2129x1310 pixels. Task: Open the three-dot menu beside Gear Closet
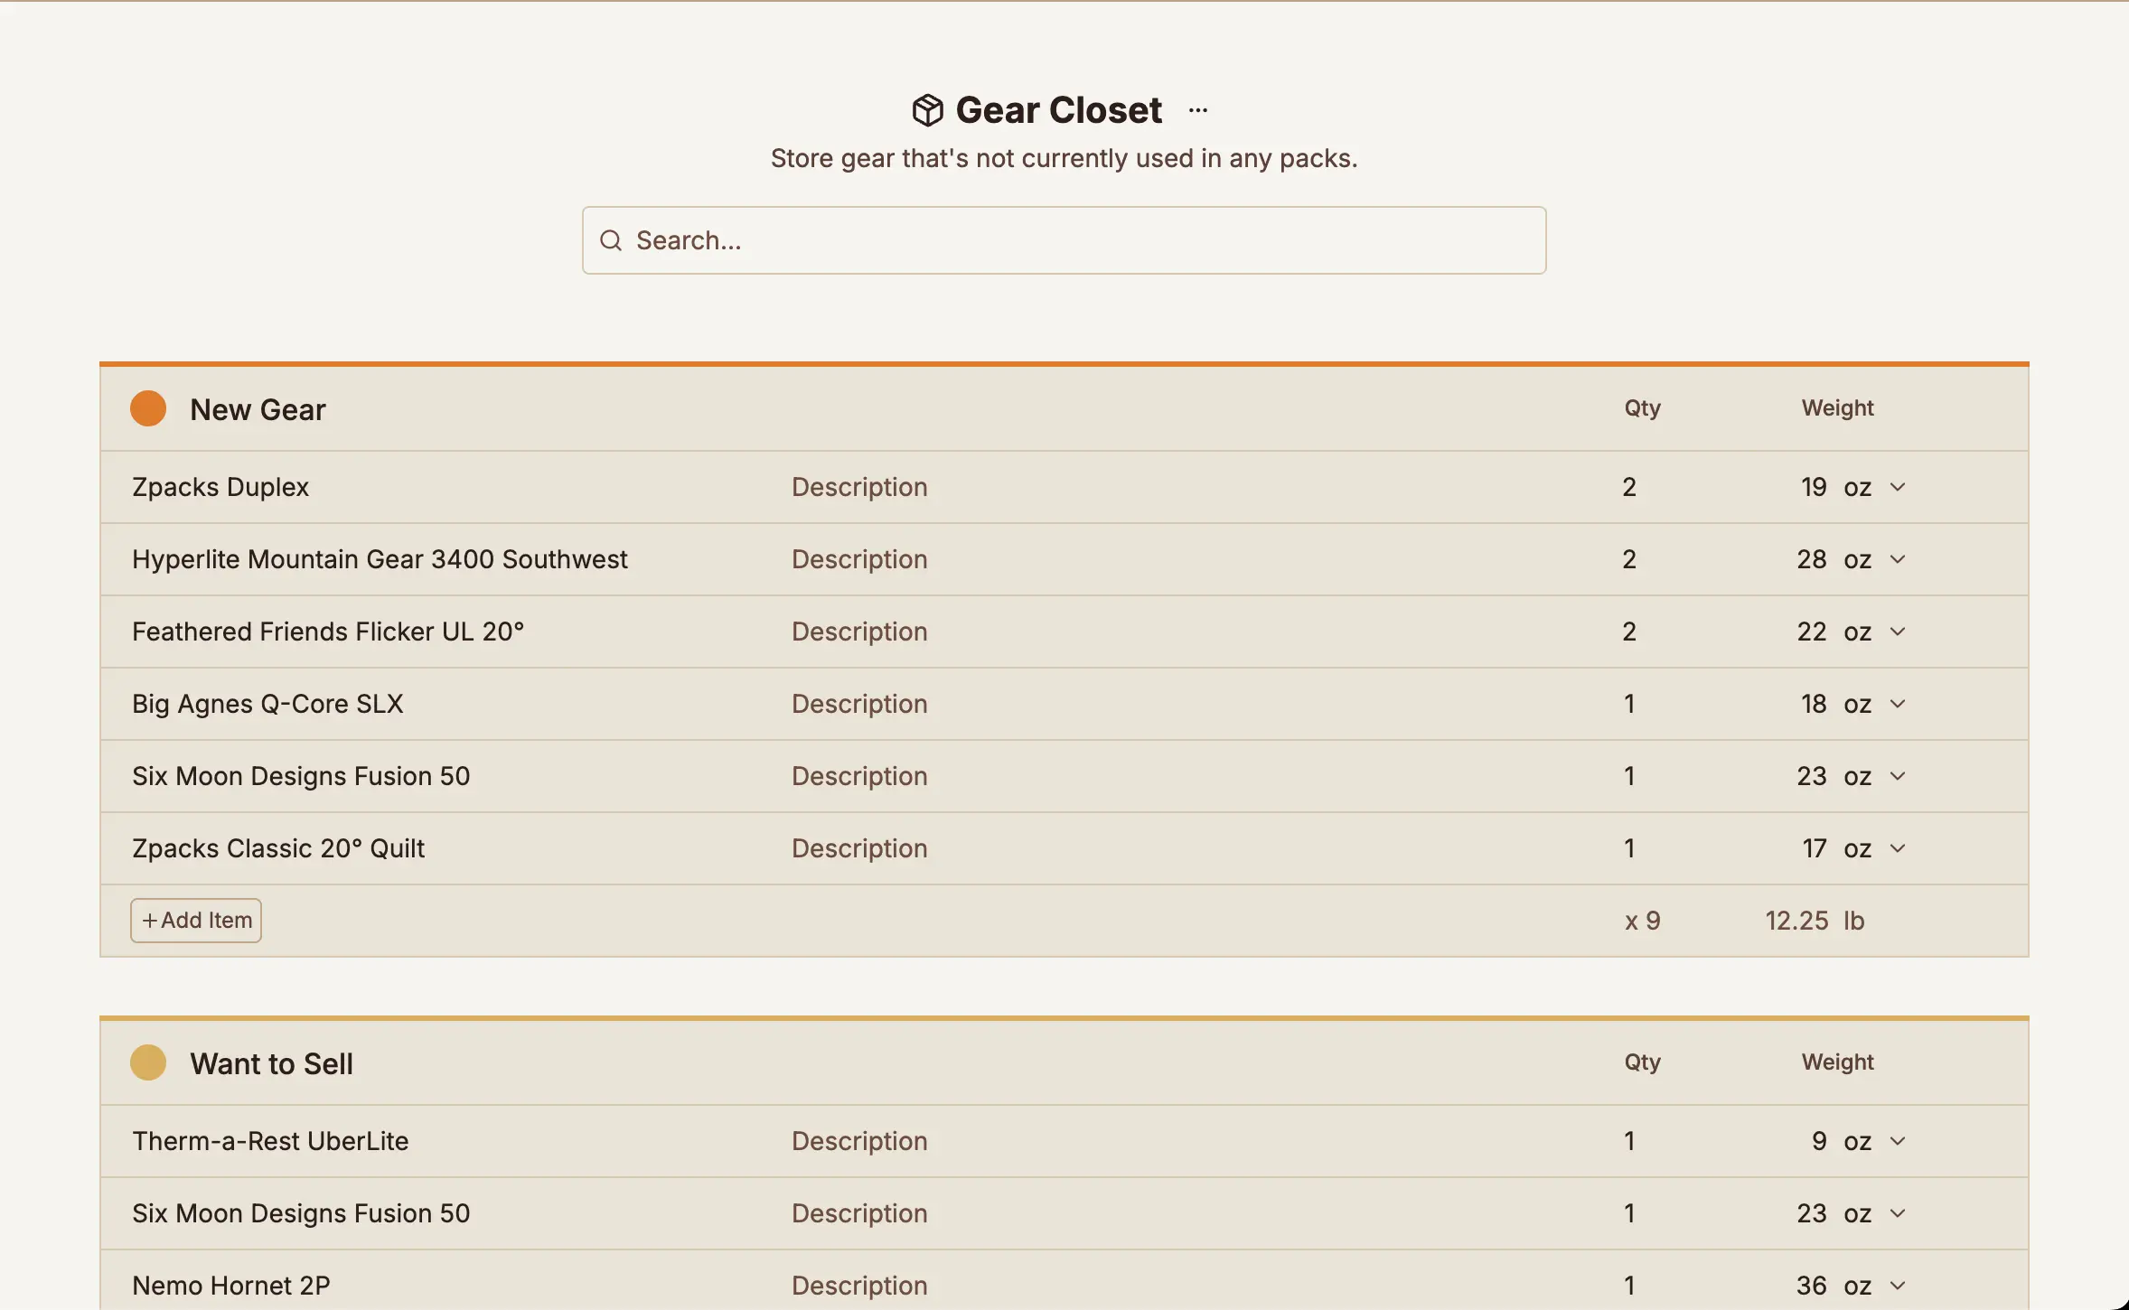[1198, 110]
